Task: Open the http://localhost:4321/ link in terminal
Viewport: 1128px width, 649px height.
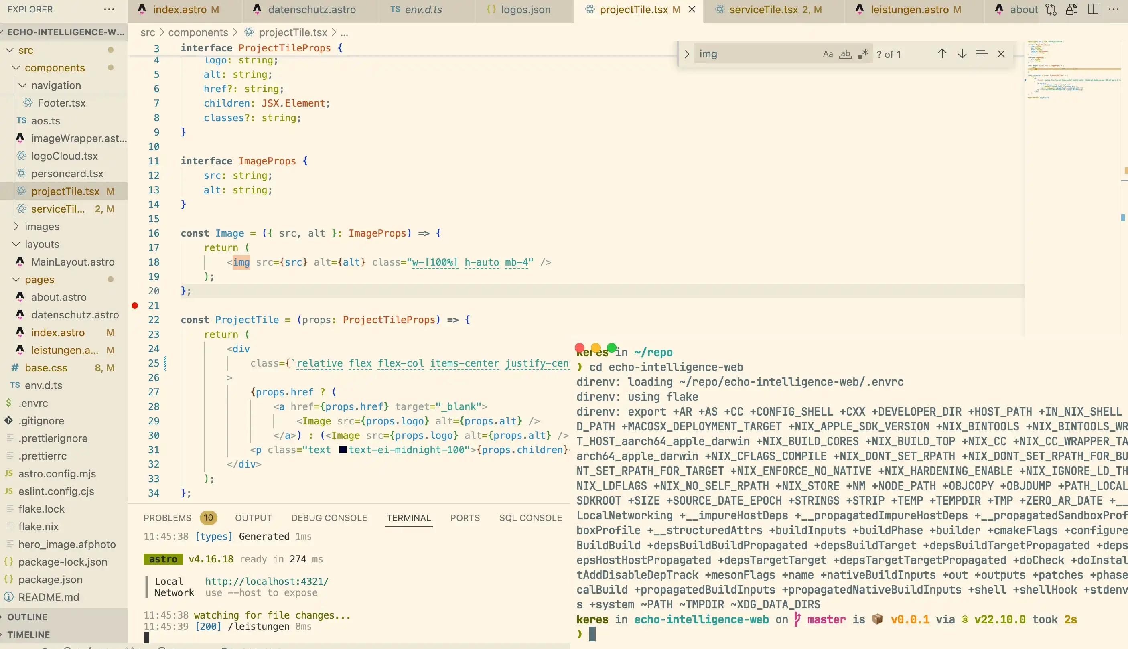Action: (x=266, y=581)
